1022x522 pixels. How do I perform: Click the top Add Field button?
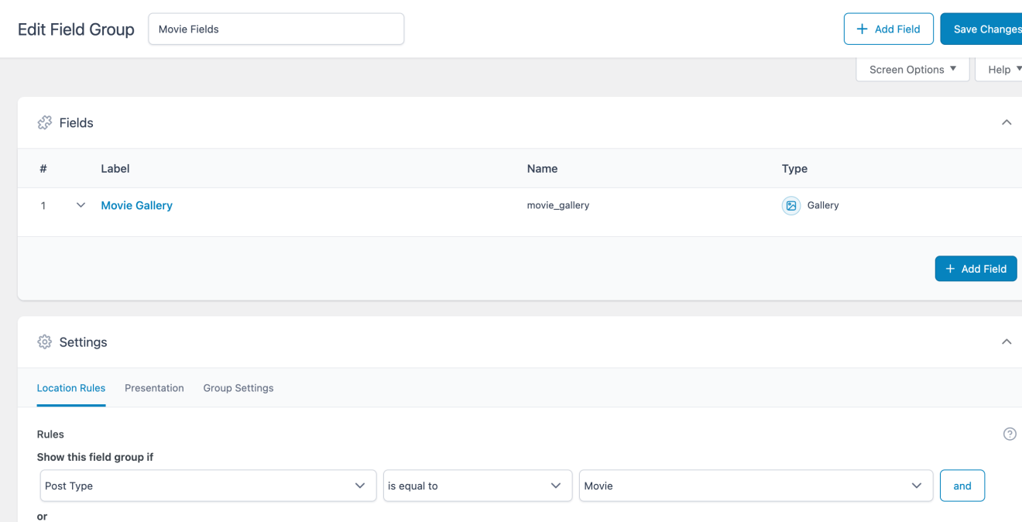click(x=888, y=29)
